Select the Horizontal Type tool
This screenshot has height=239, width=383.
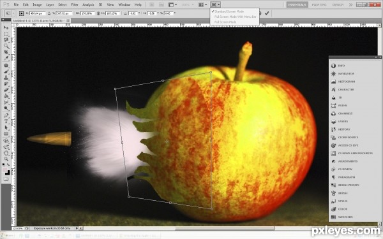[6, 121]
